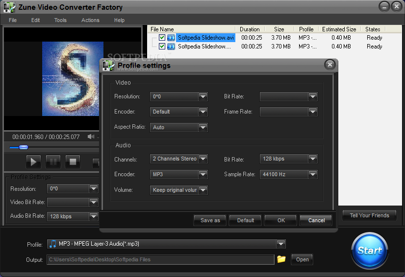Click the playback time 00:00:01.960 readout
This screenshot has width=405, height=277.
tap(27, 137)
